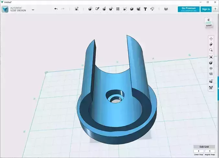Viewport: 219px width, 158px height.
Task: Undo the last action
Action: pyautogui.click(x=56, y=9)
